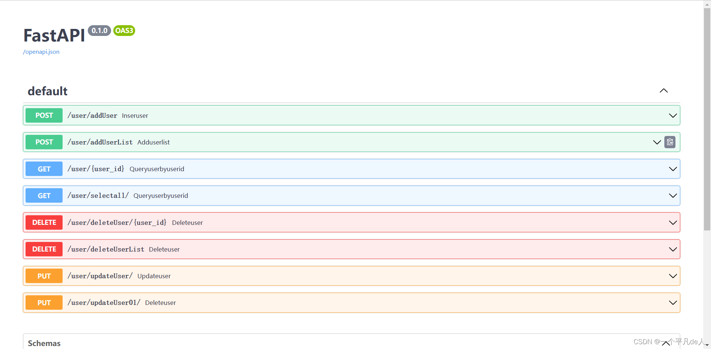
Task: Click the PUT badge for /user/updateUser/
Action: 44,276
